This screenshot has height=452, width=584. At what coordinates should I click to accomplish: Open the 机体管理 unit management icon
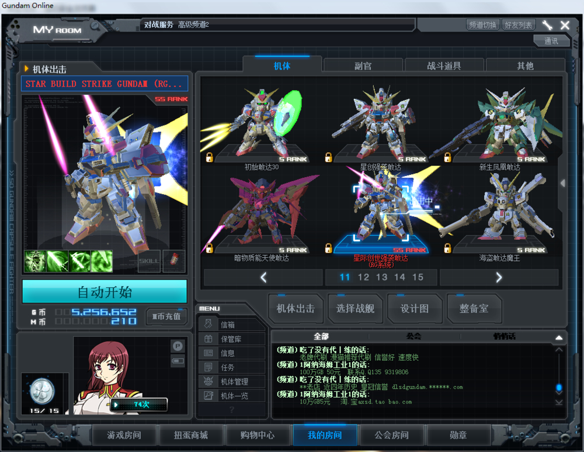pyautogui.click(x=208, y=381)
